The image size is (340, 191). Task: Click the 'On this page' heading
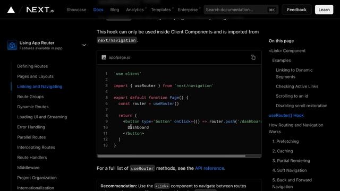[x=281, y=41]
